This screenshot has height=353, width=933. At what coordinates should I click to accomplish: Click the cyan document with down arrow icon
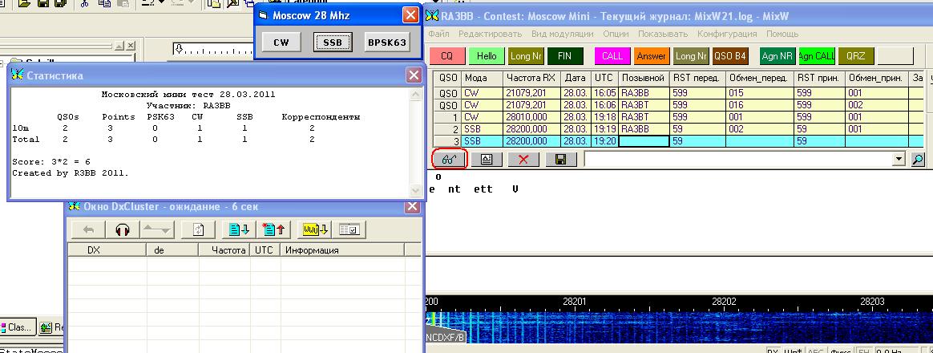[x=239, y=229]
